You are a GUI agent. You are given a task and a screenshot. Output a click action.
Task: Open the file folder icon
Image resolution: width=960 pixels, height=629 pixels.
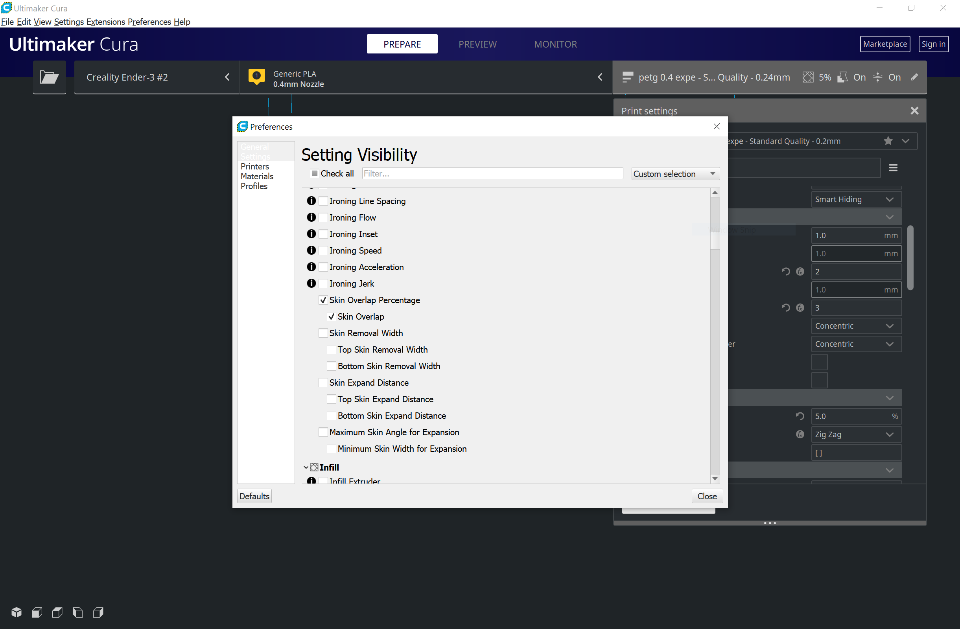pyautogui.click(x=49, y=77)
